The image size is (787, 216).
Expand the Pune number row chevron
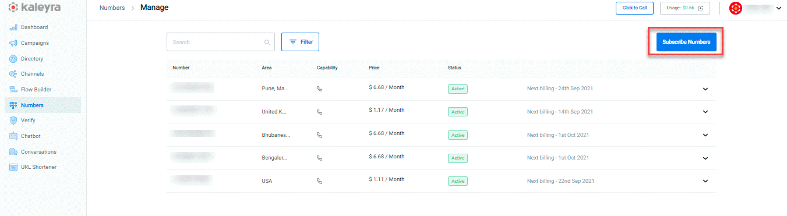[705, 89]
